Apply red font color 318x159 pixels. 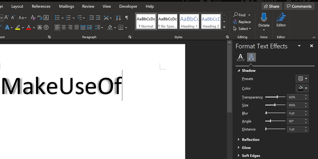(29, 27)
